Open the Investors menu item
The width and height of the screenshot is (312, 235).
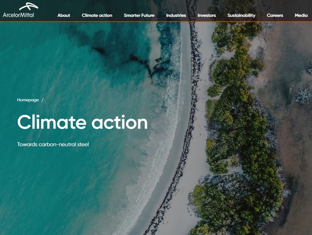[206, 15]
